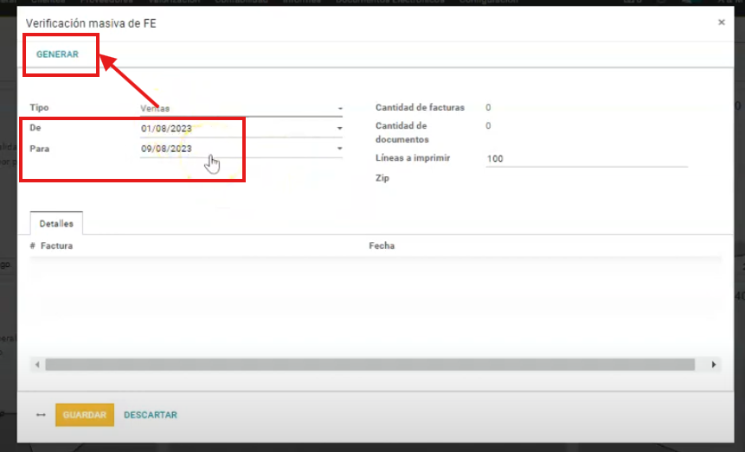Click the horizontal scrollbar track
The width and height of the screenshot is (745, 452).
point(372,365)
